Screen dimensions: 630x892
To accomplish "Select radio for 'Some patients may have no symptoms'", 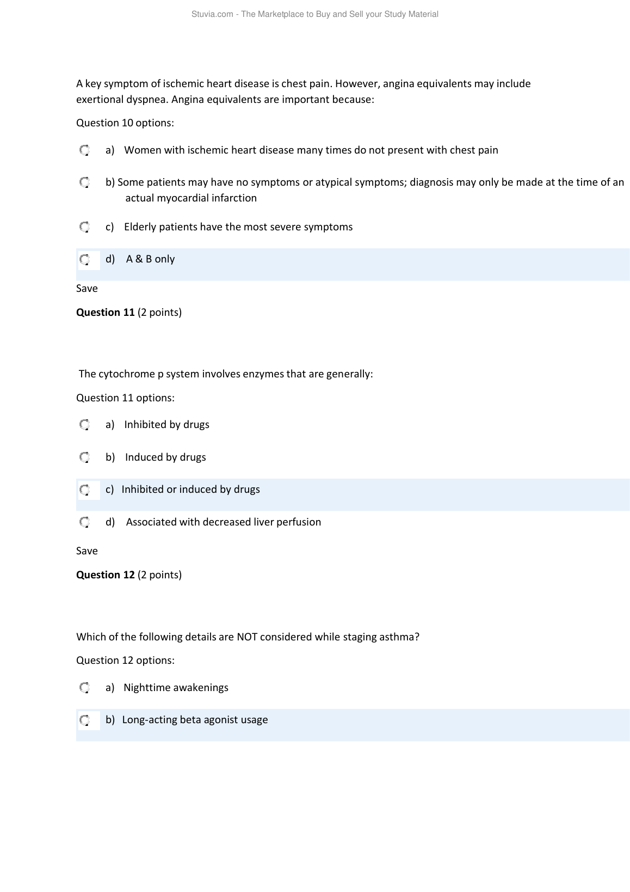I will coord(84,182).
